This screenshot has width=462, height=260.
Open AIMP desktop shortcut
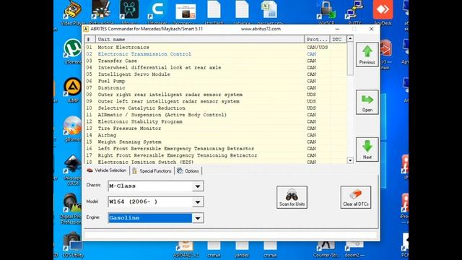pos(72,90)
